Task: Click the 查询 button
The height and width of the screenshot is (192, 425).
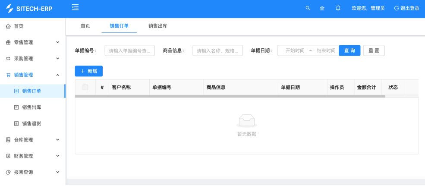Action: [349, 50]
